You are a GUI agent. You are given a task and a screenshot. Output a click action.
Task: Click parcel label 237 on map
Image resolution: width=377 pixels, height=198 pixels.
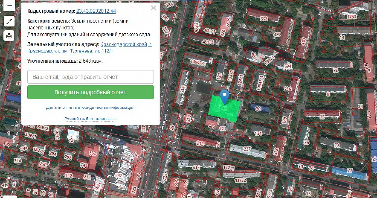pyautogui.click(x=247, y=149)
